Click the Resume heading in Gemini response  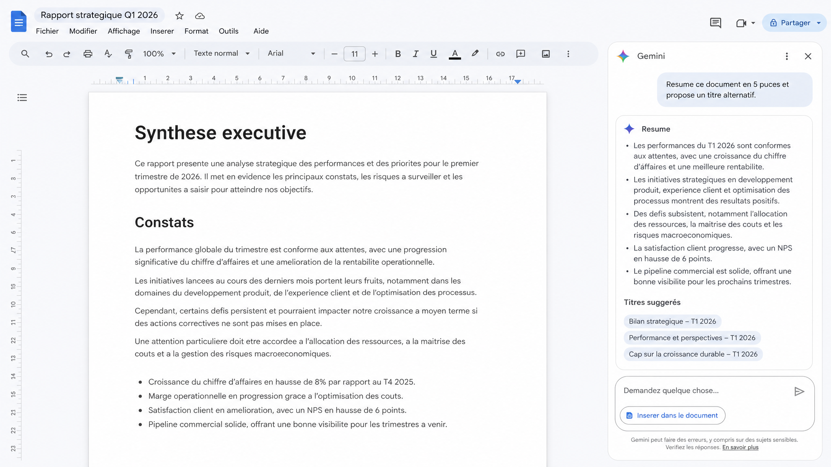(656, 129)
